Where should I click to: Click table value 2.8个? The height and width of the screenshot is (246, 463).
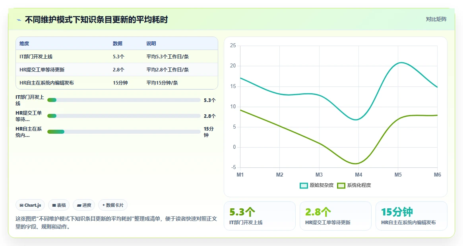pyautogui.click(x=118, y=69)
